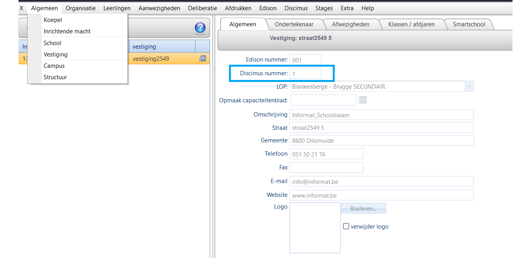Go to the Klassen / afdjaren tab
This screenshot has width=531, height=258.
tap(411, 24)
